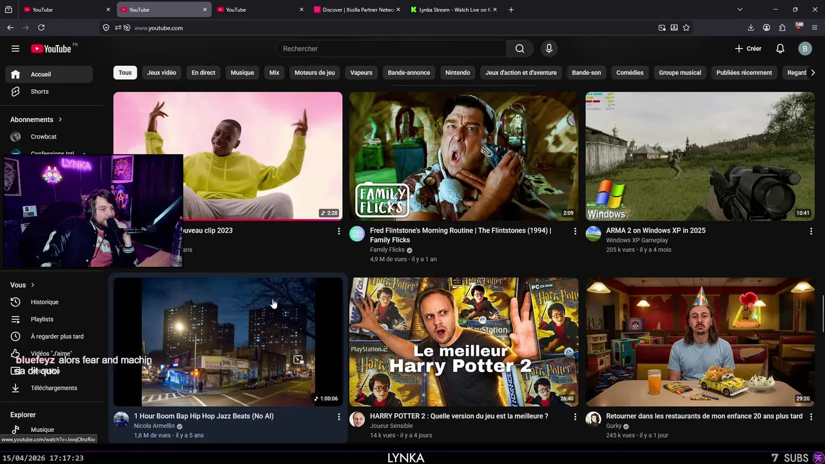825x464 pixels.
Task: Open Family Flicks channel avatar
Action: pyautogui.click(x=357, y=234)
